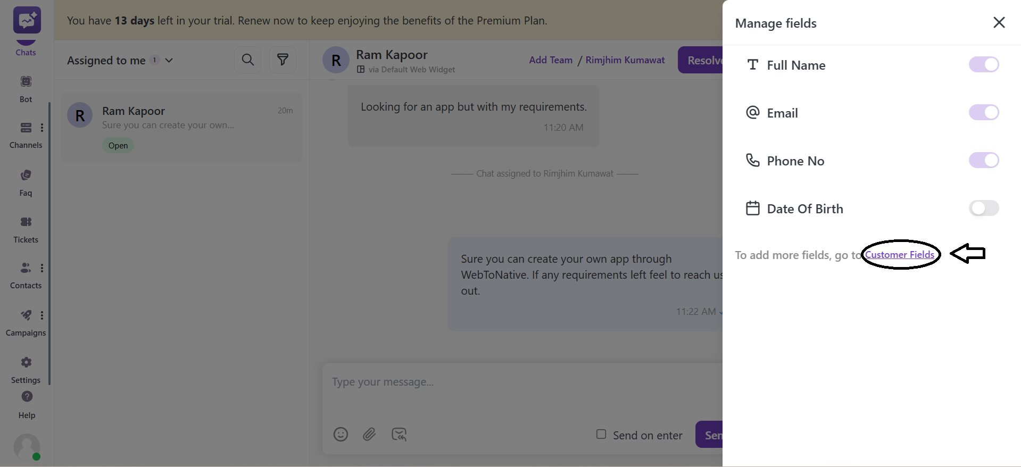Open the Tickets view
Image resolution: width=1021 pixels, height=467 pixels.
pos(26,222)
